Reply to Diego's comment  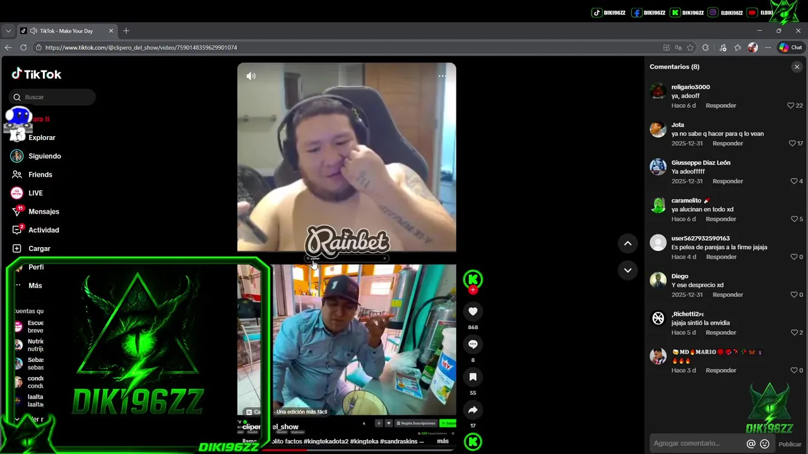click(728, 294)
